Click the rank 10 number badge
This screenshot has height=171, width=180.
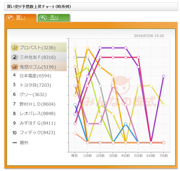pyautogui.click(x=14, y=132)
